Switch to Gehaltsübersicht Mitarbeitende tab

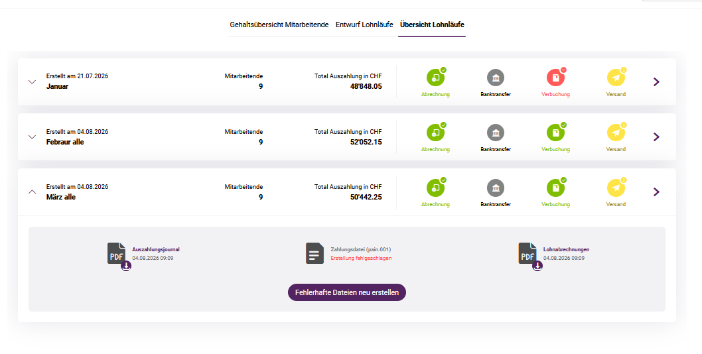pos(279,25)
